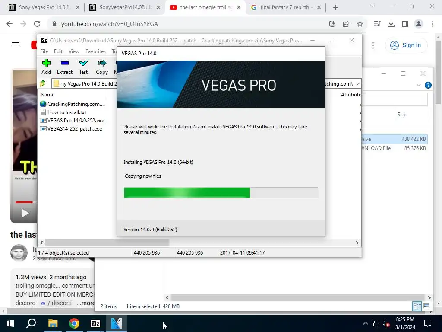Click Chrome back arrow button

click(9, 24)
